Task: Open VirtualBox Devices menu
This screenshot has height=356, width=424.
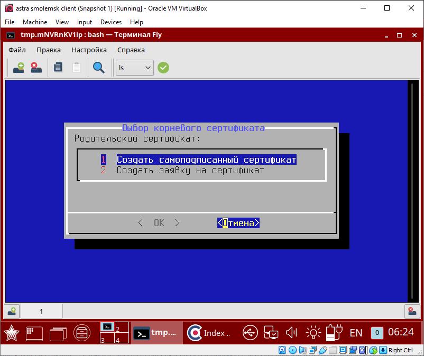Action: [x=111, y=22]
